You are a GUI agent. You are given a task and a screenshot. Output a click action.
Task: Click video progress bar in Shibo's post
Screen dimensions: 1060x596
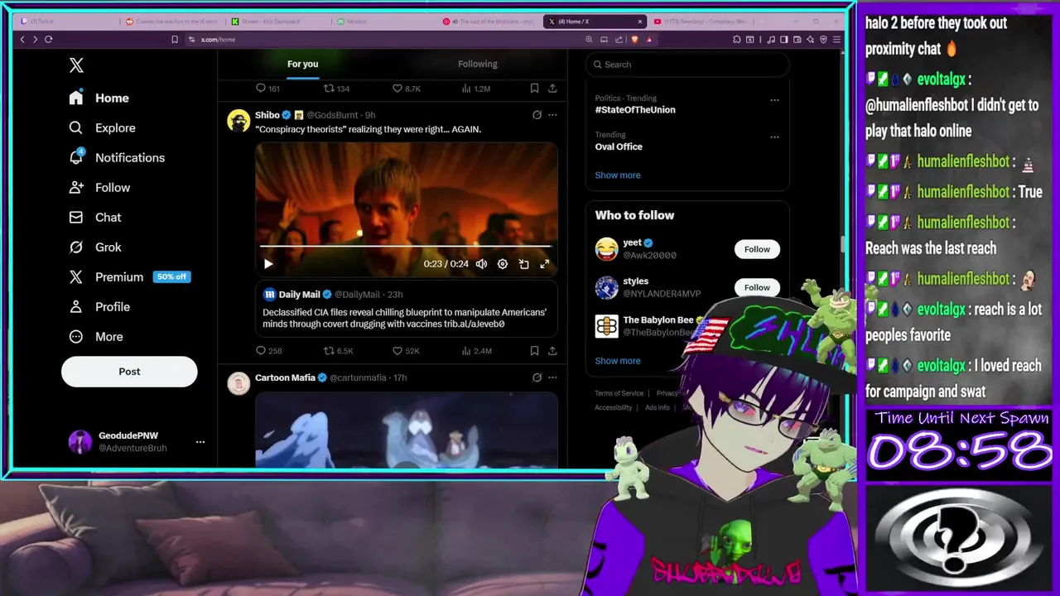coord(406,246)
